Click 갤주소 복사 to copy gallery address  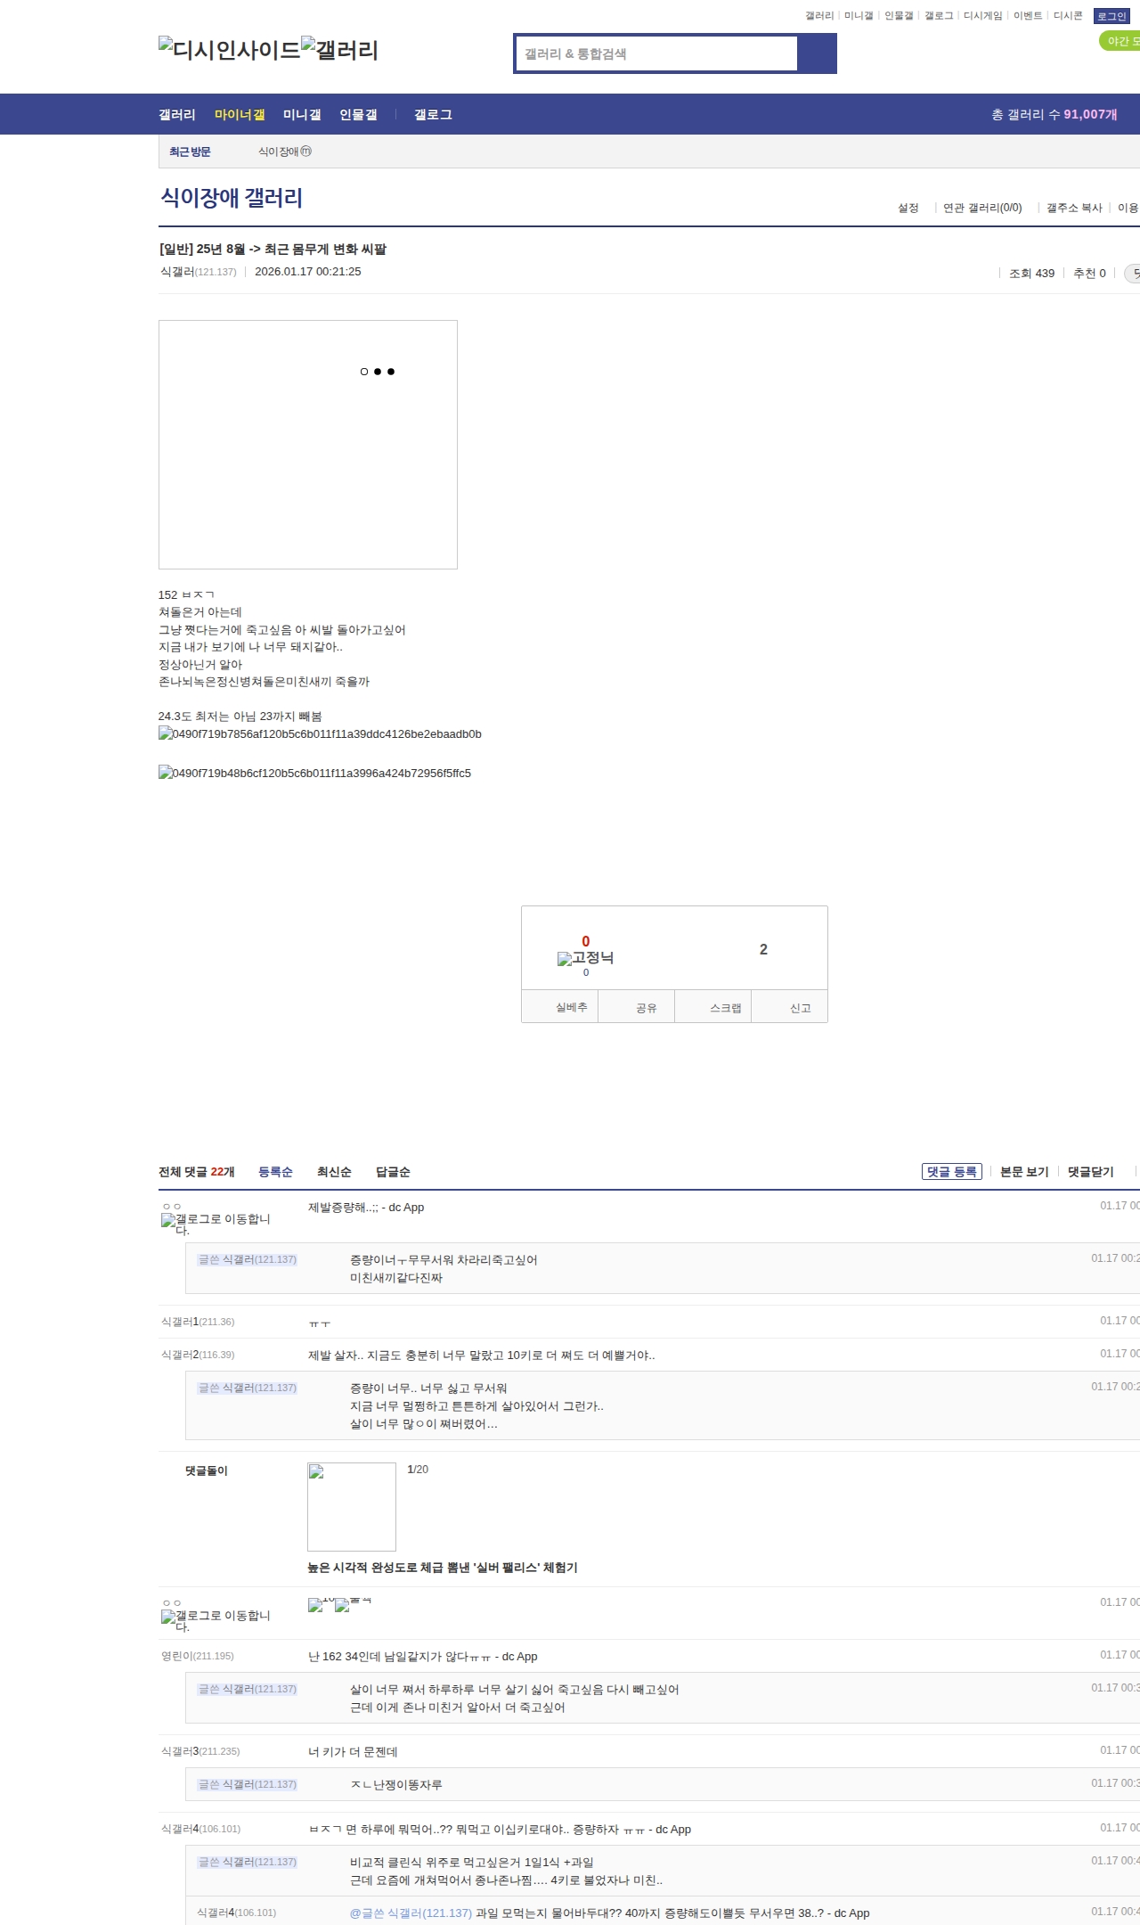click(1074, 208)
